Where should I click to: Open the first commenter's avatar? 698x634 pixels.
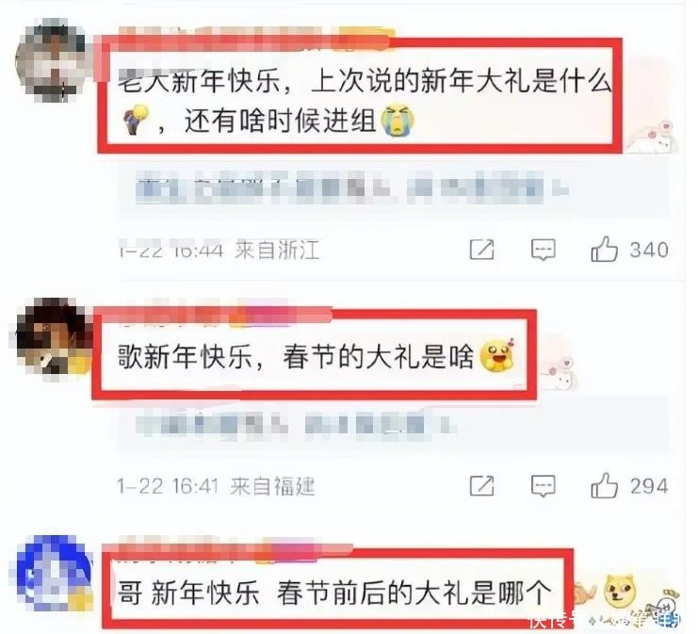click(51, 60)
